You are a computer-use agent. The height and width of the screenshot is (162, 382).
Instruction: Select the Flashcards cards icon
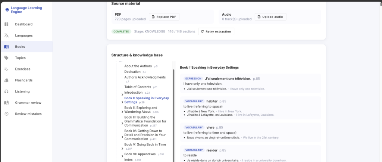tap(7, 80)
